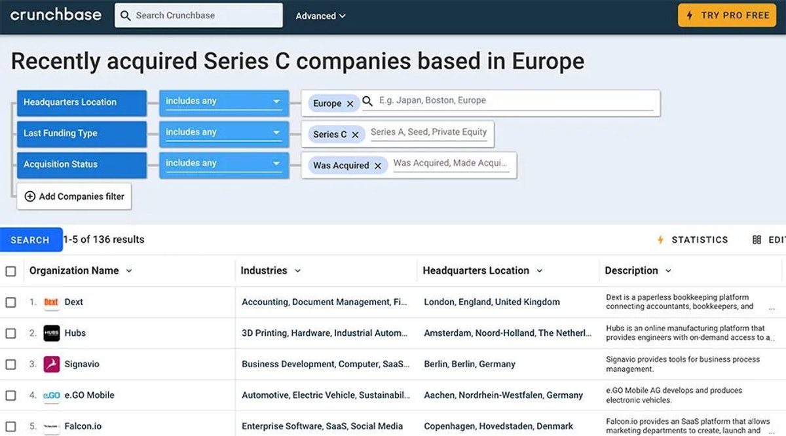The width and height of the screenshot is (786, 436).
Task: Click the Signavio business process description
Action: point(683,364)
